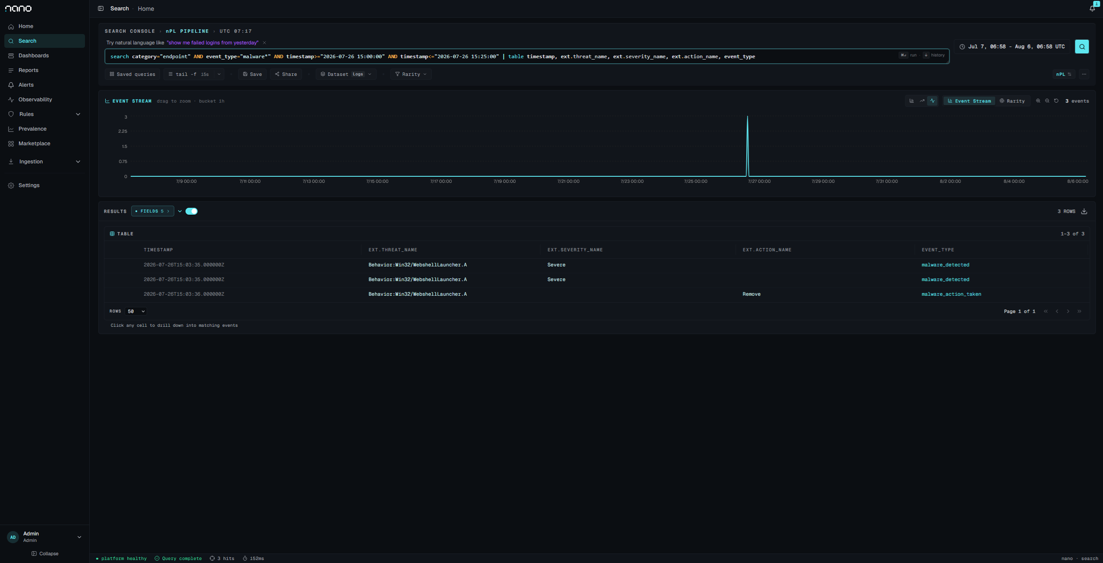Select the pulse line chart view
1103x563 pixels.
tap(932, 101)
